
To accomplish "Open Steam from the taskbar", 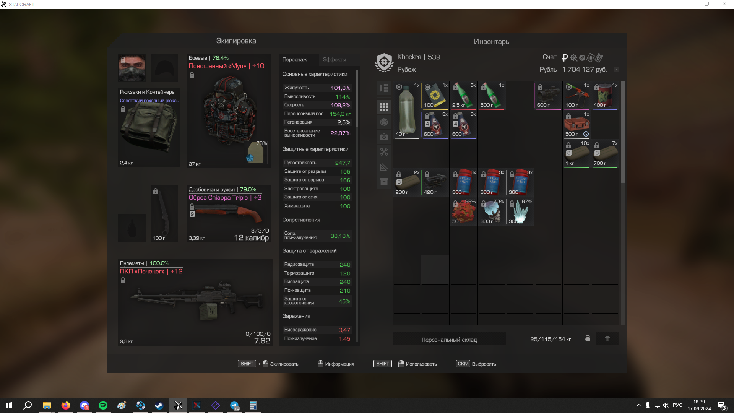I will (x=159, y=405).
